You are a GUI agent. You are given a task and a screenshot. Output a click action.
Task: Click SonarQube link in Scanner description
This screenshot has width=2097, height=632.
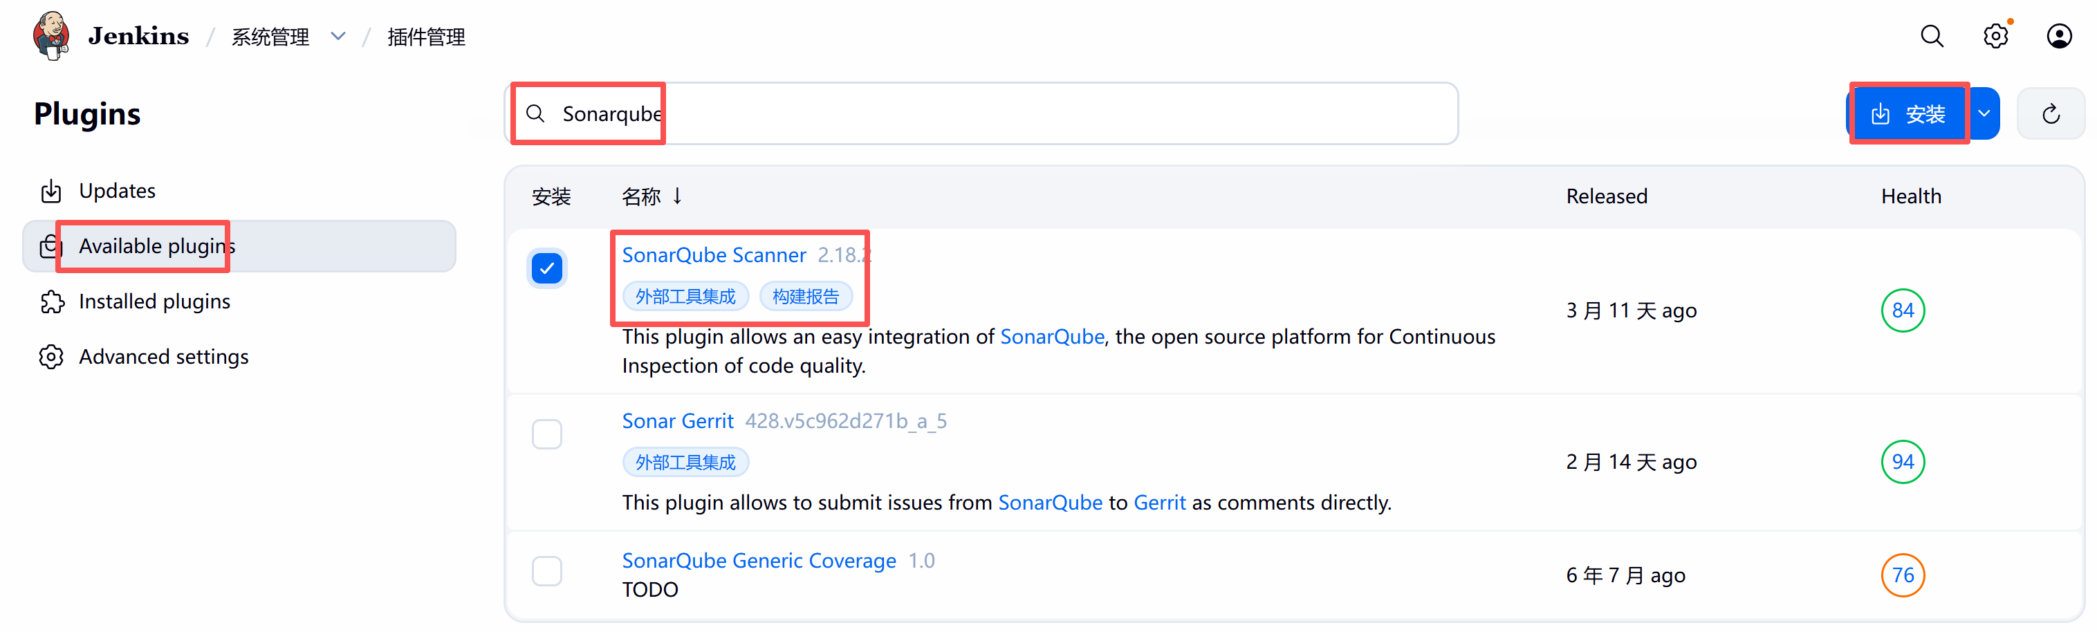[1052, 337]
